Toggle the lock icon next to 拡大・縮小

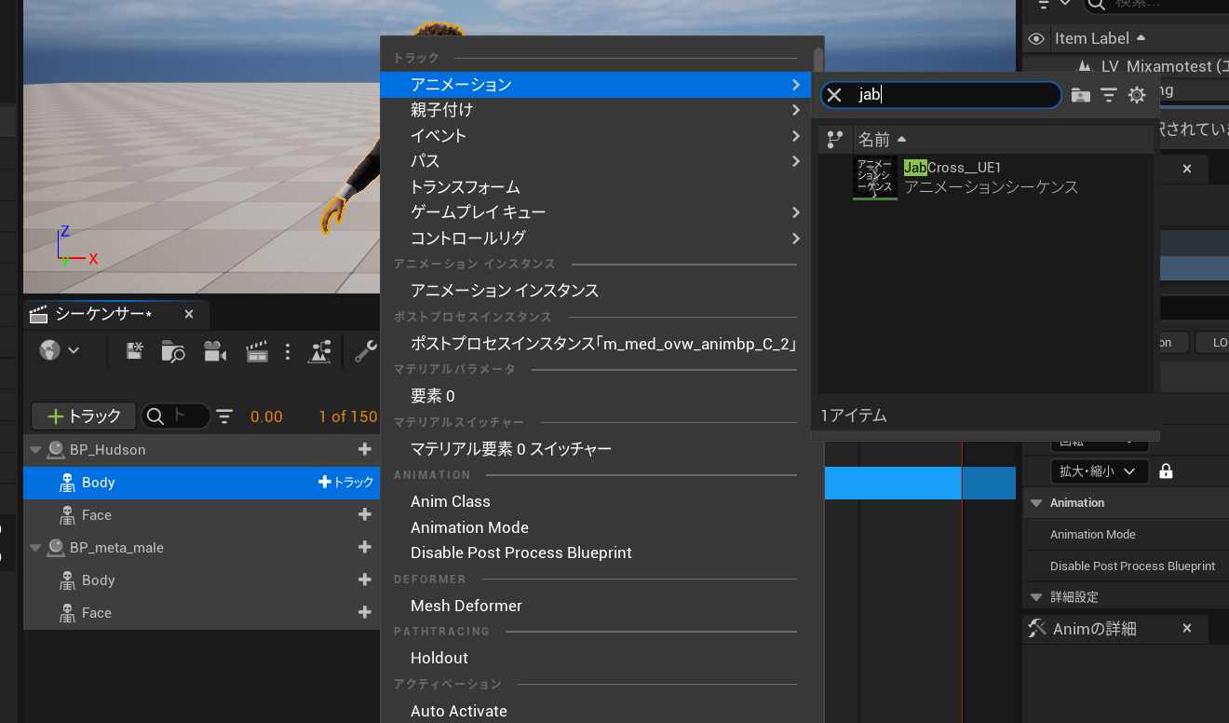[1166, 471]
